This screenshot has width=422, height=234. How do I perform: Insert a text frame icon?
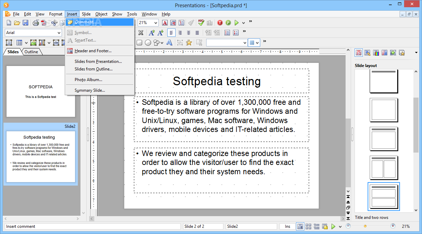(x=9, y=43)
